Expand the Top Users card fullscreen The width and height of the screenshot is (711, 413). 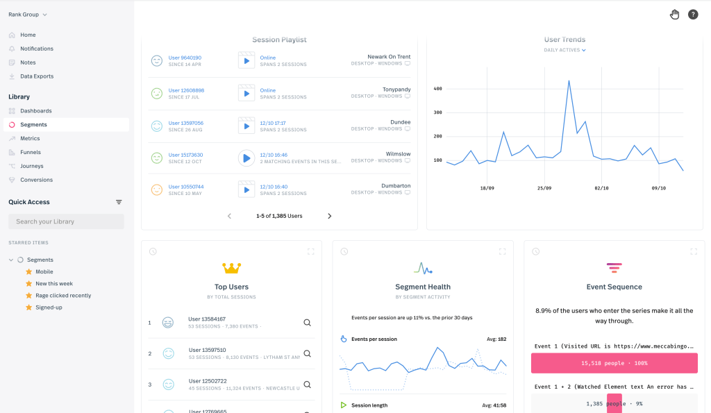pos(310,251)
